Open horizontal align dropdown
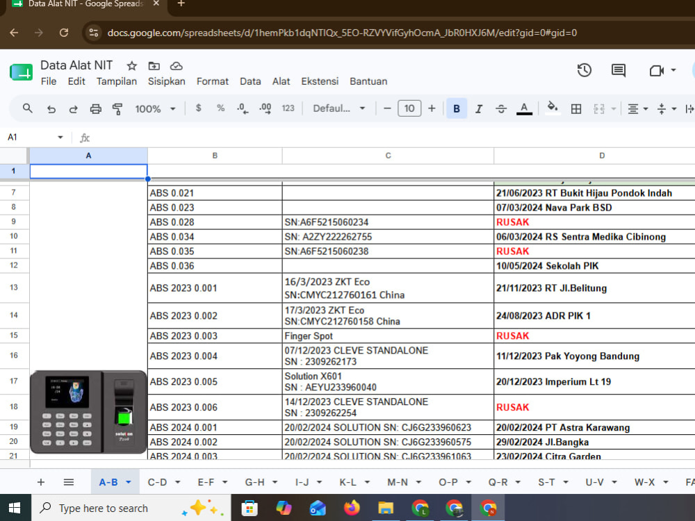 click(x=638, y=109)
